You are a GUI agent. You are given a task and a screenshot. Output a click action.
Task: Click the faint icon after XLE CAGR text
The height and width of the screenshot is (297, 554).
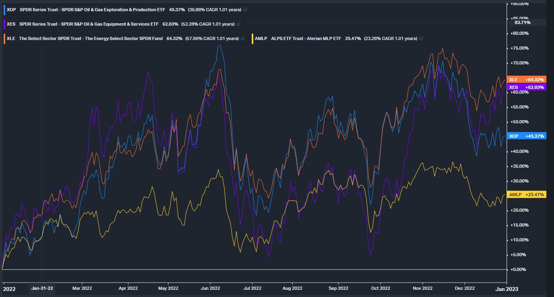(242, 38)
